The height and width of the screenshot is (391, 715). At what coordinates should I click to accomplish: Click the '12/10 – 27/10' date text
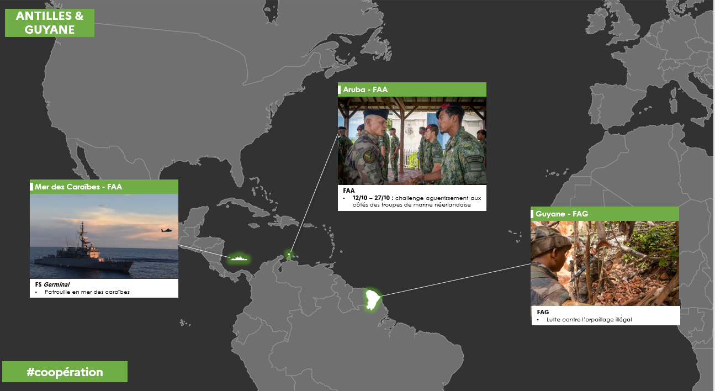click(373, 197)
